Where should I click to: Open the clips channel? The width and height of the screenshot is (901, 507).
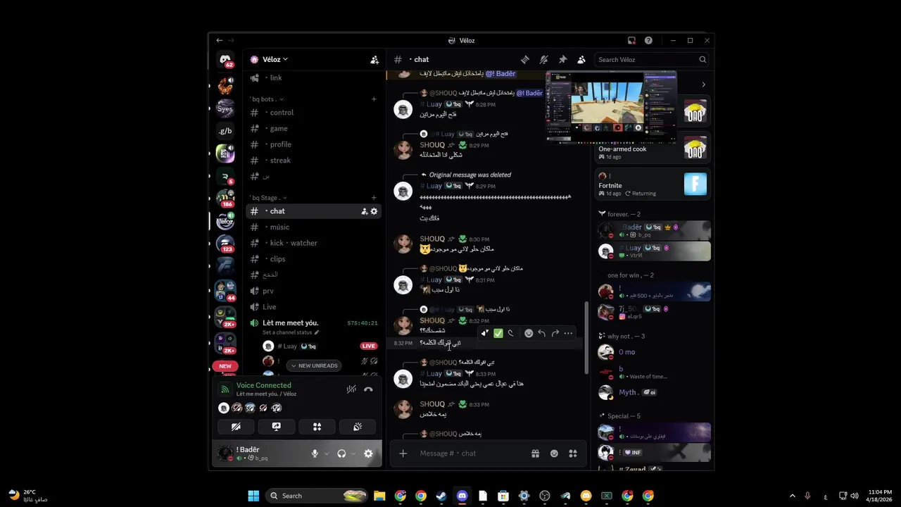click(313, 259)
